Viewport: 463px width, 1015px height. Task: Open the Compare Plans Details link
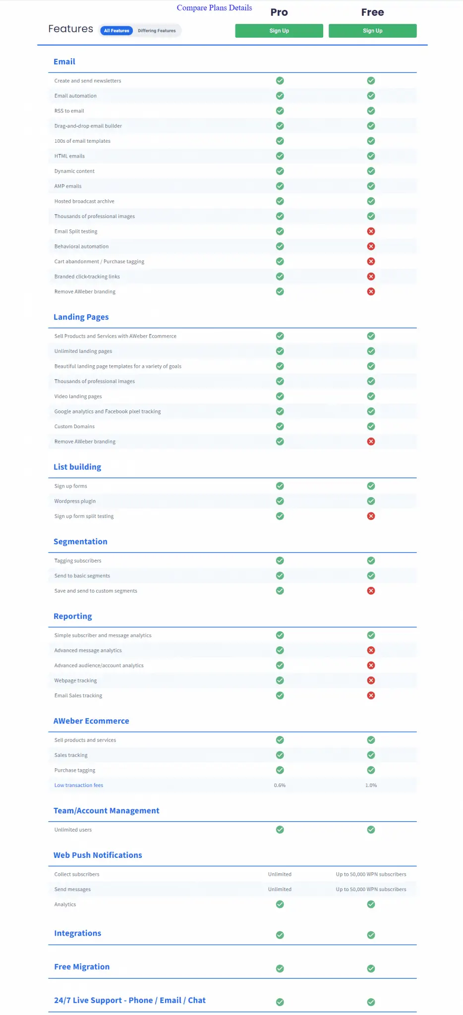(214, 8)
